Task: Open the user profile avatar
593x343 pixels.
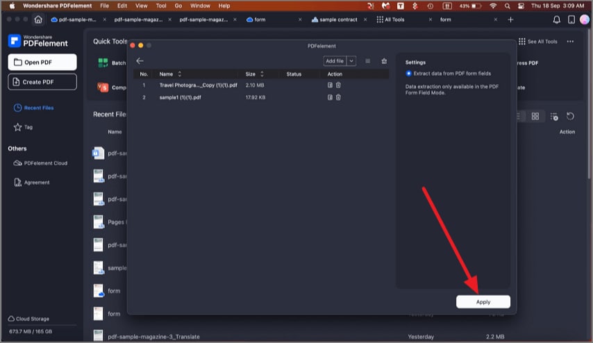Action: pyautogui.click(x=585, y=19)
